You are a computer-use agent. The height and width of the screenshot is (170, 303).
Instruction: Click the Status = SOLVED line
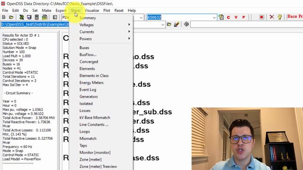[x=16, y=43]
